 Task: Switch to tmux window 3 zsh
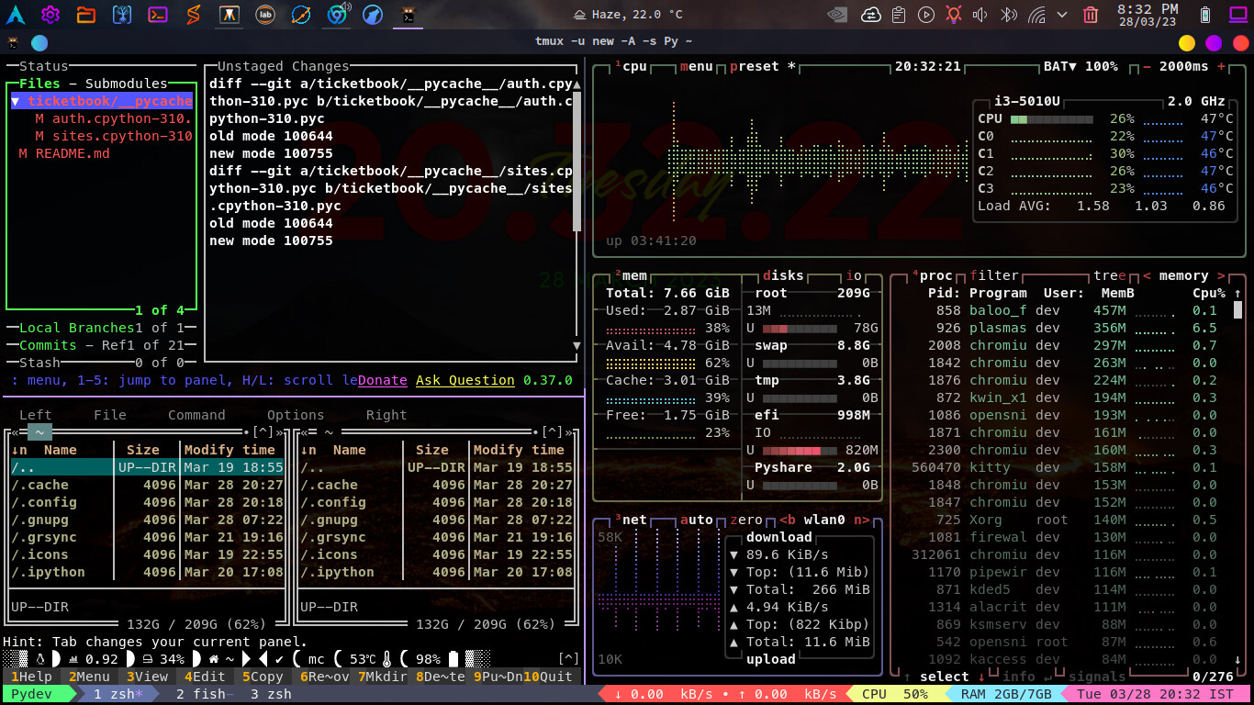271,694
